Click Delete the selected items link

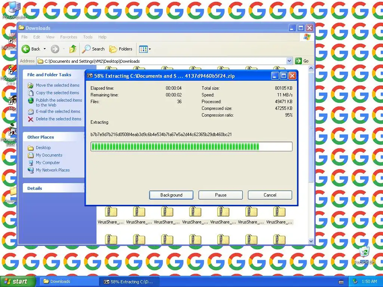58,119
